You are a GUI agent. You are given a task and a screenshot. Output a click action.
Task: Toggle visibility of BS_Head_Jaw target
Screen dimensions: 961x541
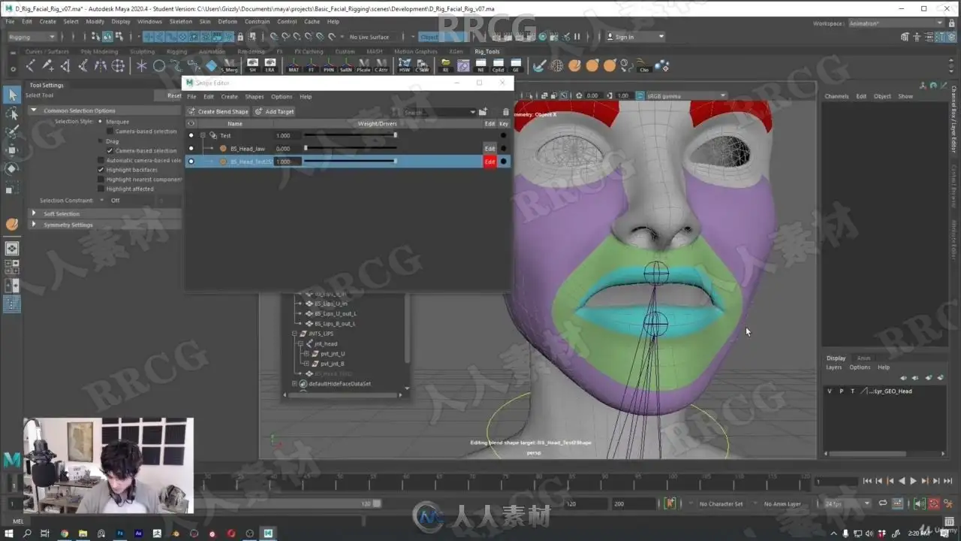pyautogui.click(x=191, y=149)
